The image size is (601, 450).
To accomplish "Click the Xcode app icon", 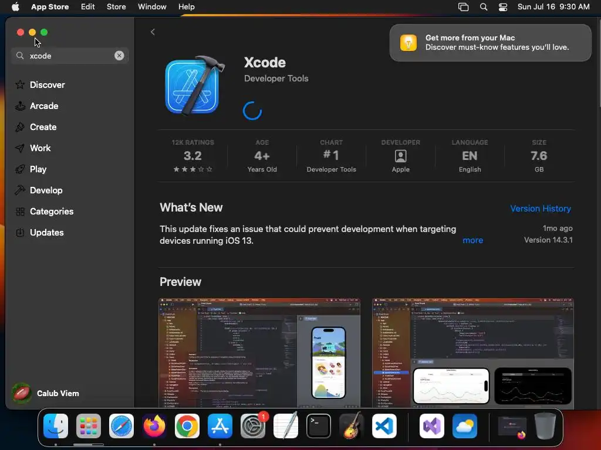I will coord(195,86).
